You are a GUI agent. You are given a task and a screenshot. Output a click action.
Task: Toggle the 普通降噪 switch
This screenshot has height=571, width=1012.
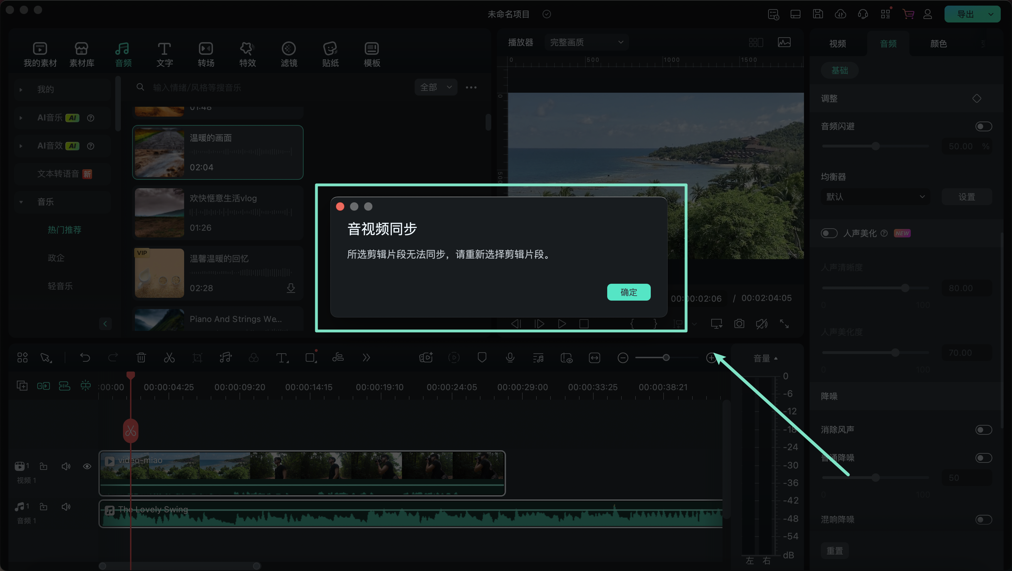[x=983, y=458]
